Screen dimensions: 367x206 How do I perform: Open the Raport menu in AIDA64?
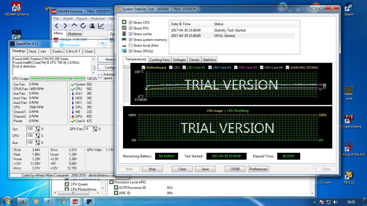click(x=82, y=19)
